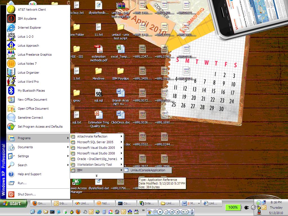Viewport: 288px width, 216px height.
Task: Click the command prompt quick launch icon
Action: [x=52, y=212]
